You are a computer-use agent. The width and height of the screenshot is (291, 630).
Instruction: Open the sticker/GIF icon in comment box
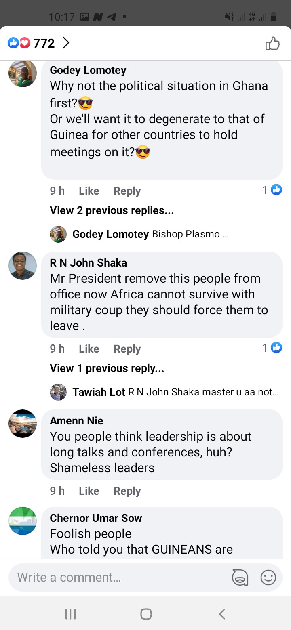coord(240,577)
